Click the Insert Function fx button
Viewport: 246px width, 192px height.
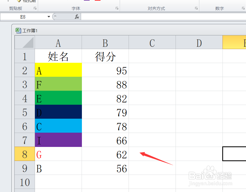(77, 17)
